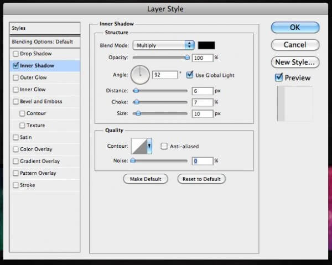
Task: Click the Distance value field
Action: [x=203, y=91]
